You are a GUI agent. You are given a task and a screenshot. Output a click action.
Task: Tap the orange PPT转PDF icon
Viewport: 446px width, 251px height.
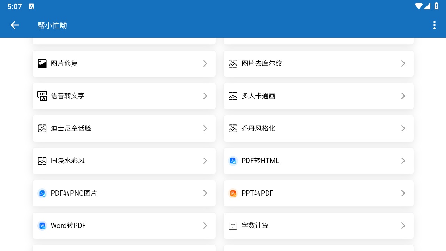pyautogui.click(x=233, y=193)
